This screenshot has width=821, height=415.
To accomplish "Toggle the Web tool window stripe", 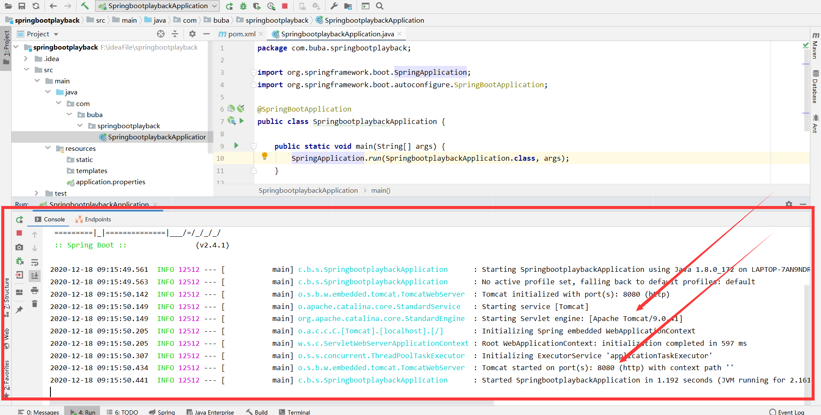I will tap(6, 338).
